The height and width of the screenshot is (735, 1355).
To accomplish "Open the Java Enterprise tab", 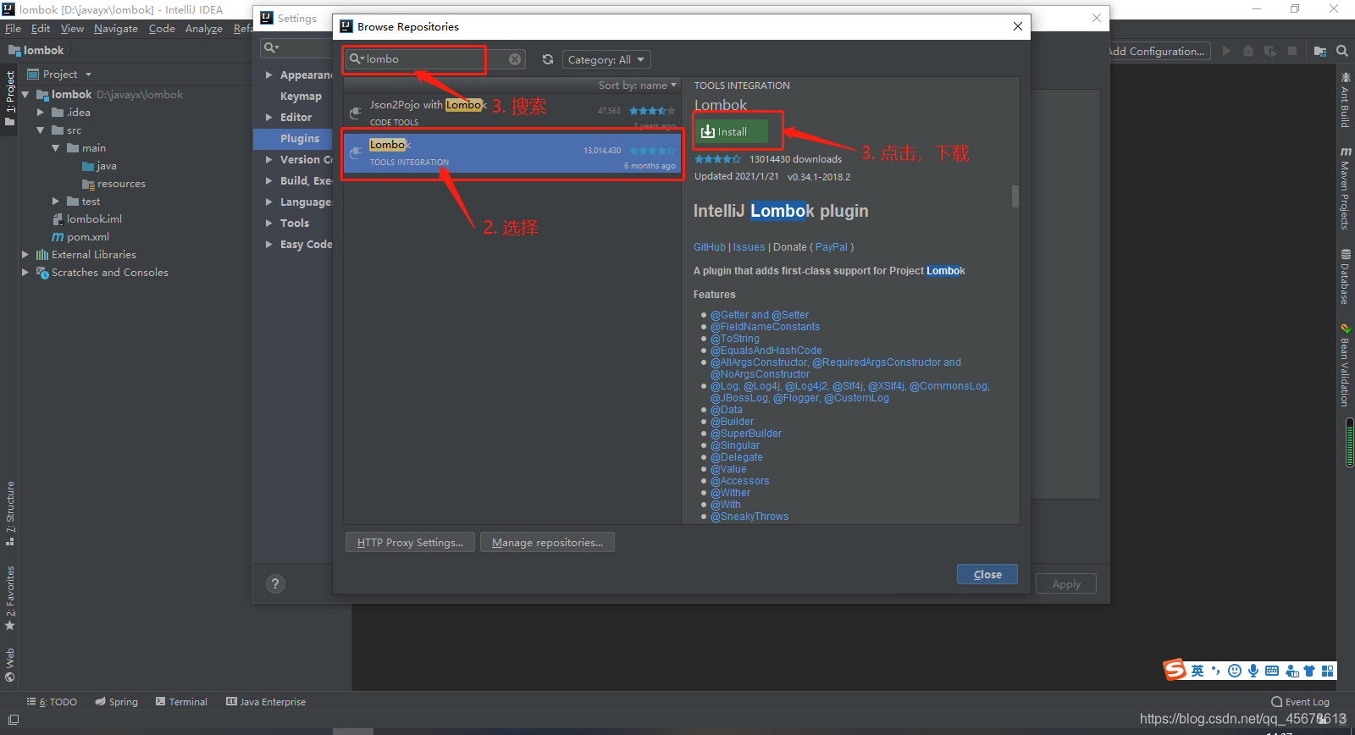I will pyautogui.click(x=266, y=702).
